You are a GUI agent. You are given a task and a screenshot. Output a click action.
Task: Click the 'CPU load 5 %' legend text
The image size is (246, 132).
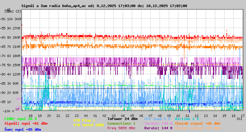pyautogui.click(x=157, y=119)
